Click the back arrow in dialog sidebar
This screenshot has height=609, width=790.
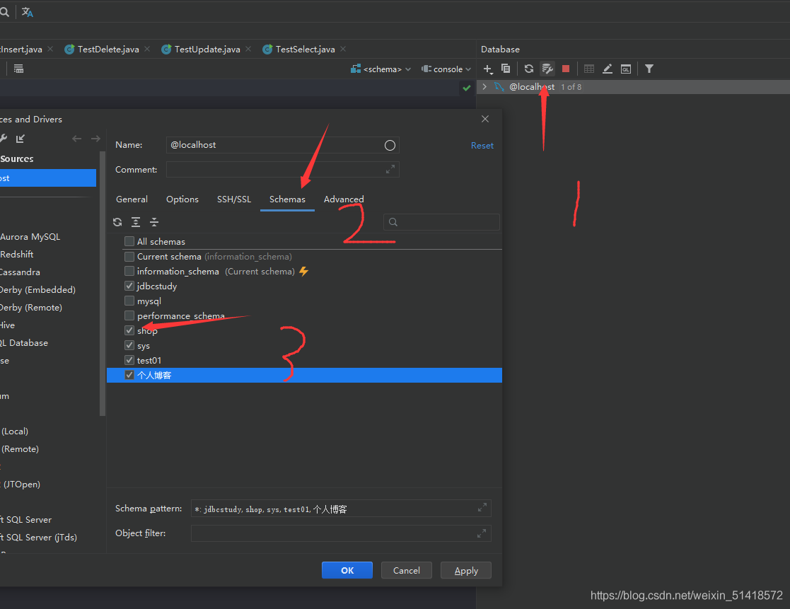point(76,139)
